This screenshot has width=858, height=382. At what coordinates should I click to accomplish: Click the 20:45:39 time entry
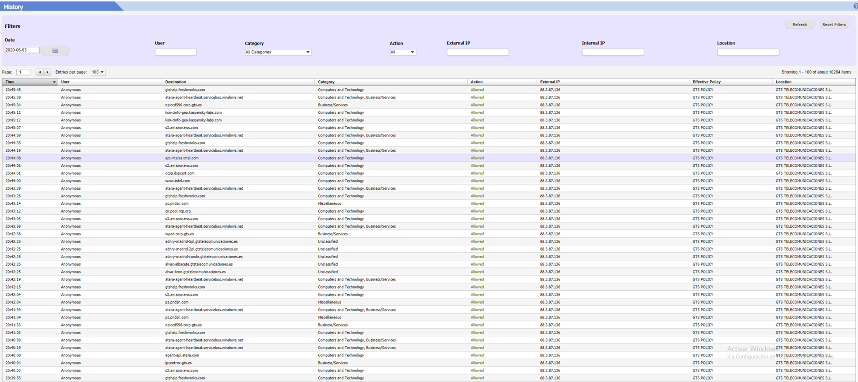click(x=13, y=97)
